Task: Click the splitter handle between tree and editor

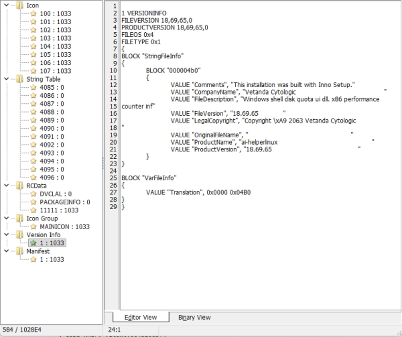Action: point(103,163)
